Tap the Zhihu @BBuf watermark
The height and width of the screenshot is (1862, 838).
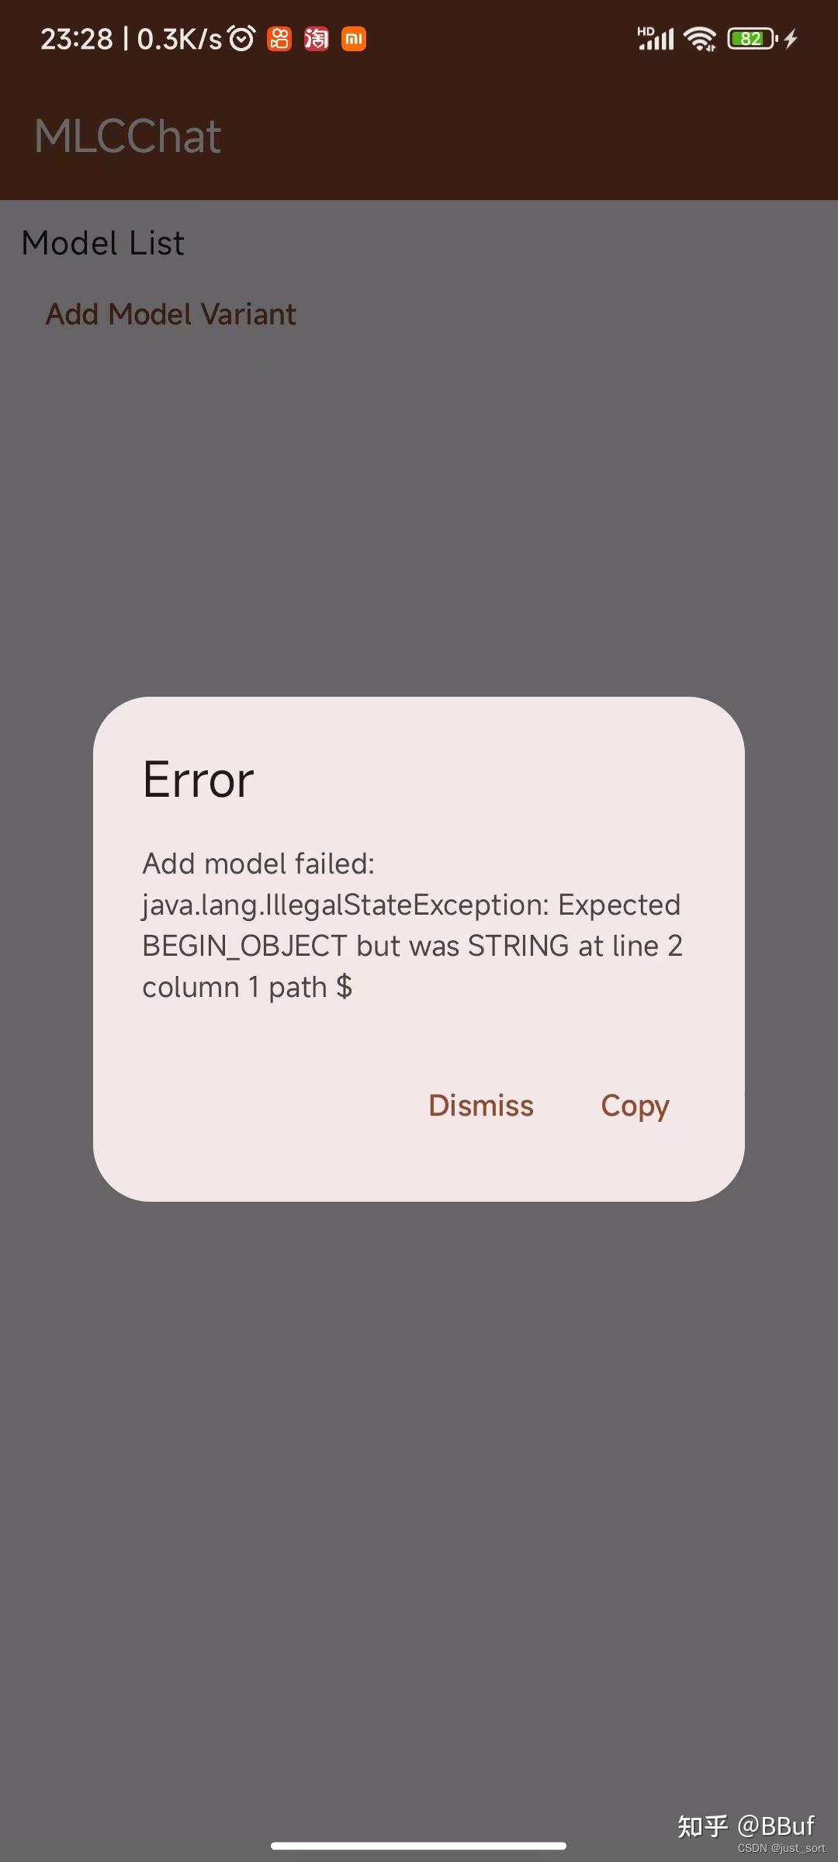746,1826
